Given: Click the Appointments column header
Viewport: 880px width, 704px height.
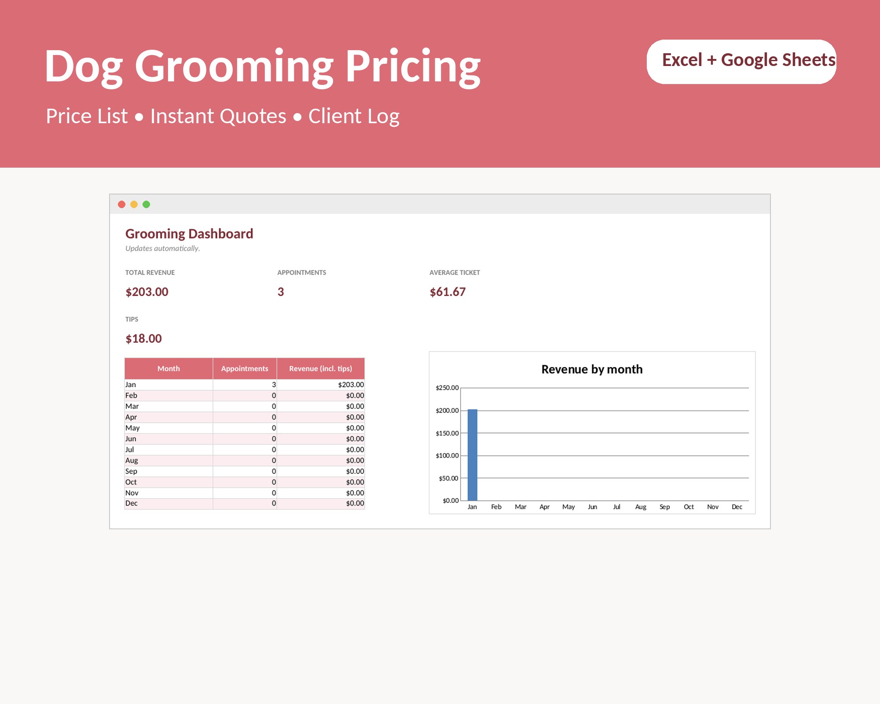Looking at the screenshot, I should pos(245,369).
